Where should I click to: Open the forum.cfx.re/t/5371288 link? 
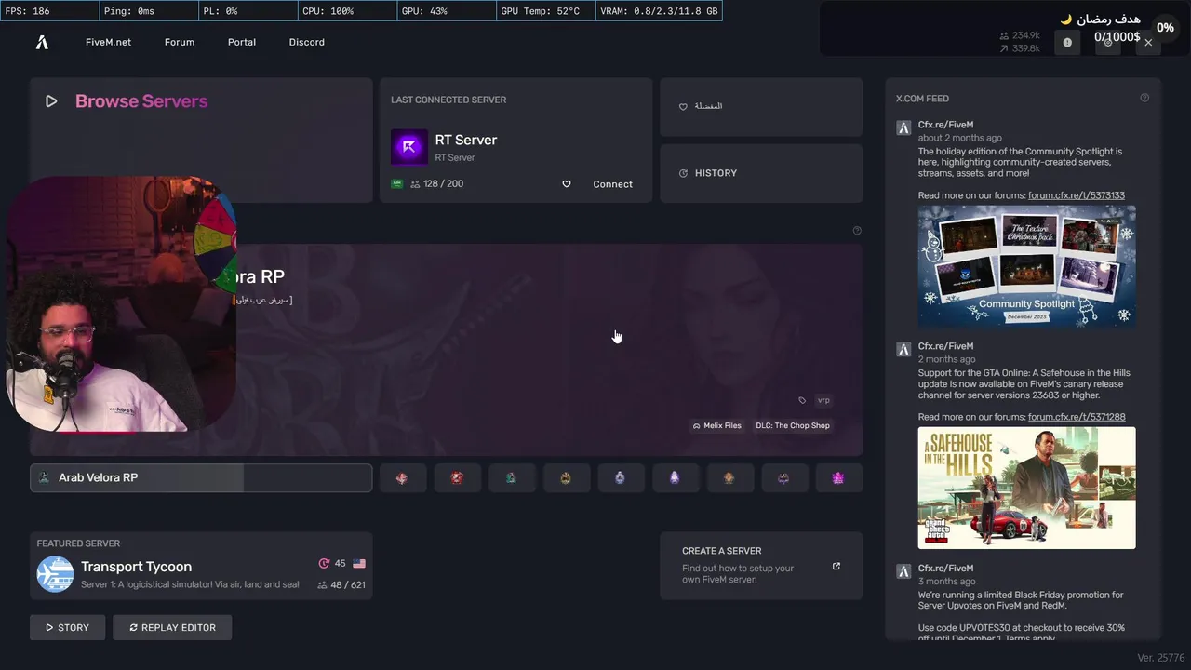1077,417
